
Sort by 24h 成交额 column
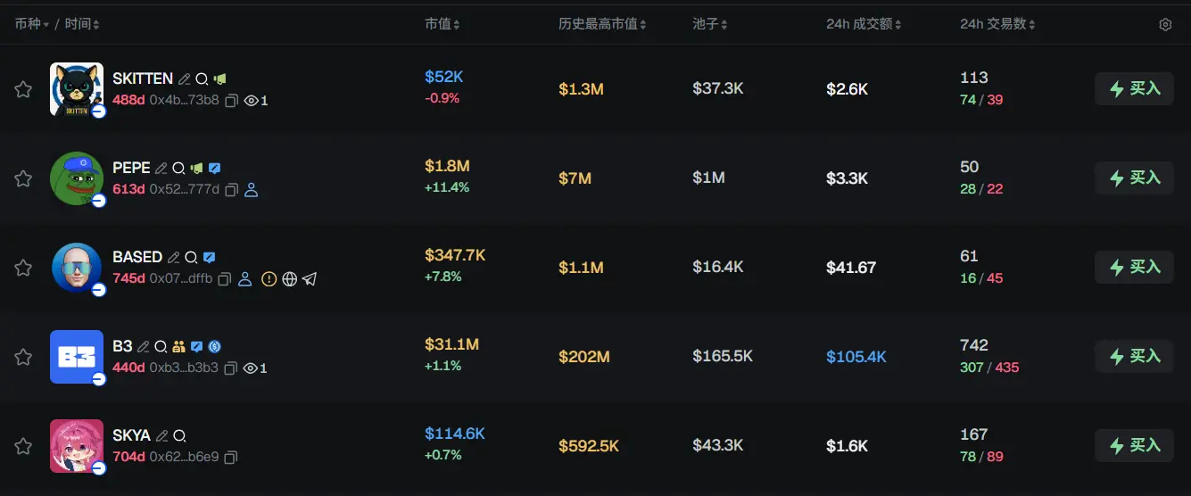pos(863,24)
